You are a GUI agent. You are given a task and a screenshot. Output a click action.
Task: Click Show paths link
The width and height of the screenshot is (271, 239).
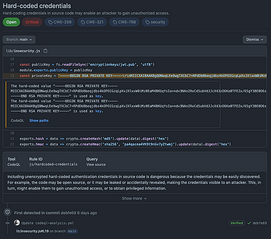(x=39, y=120)
